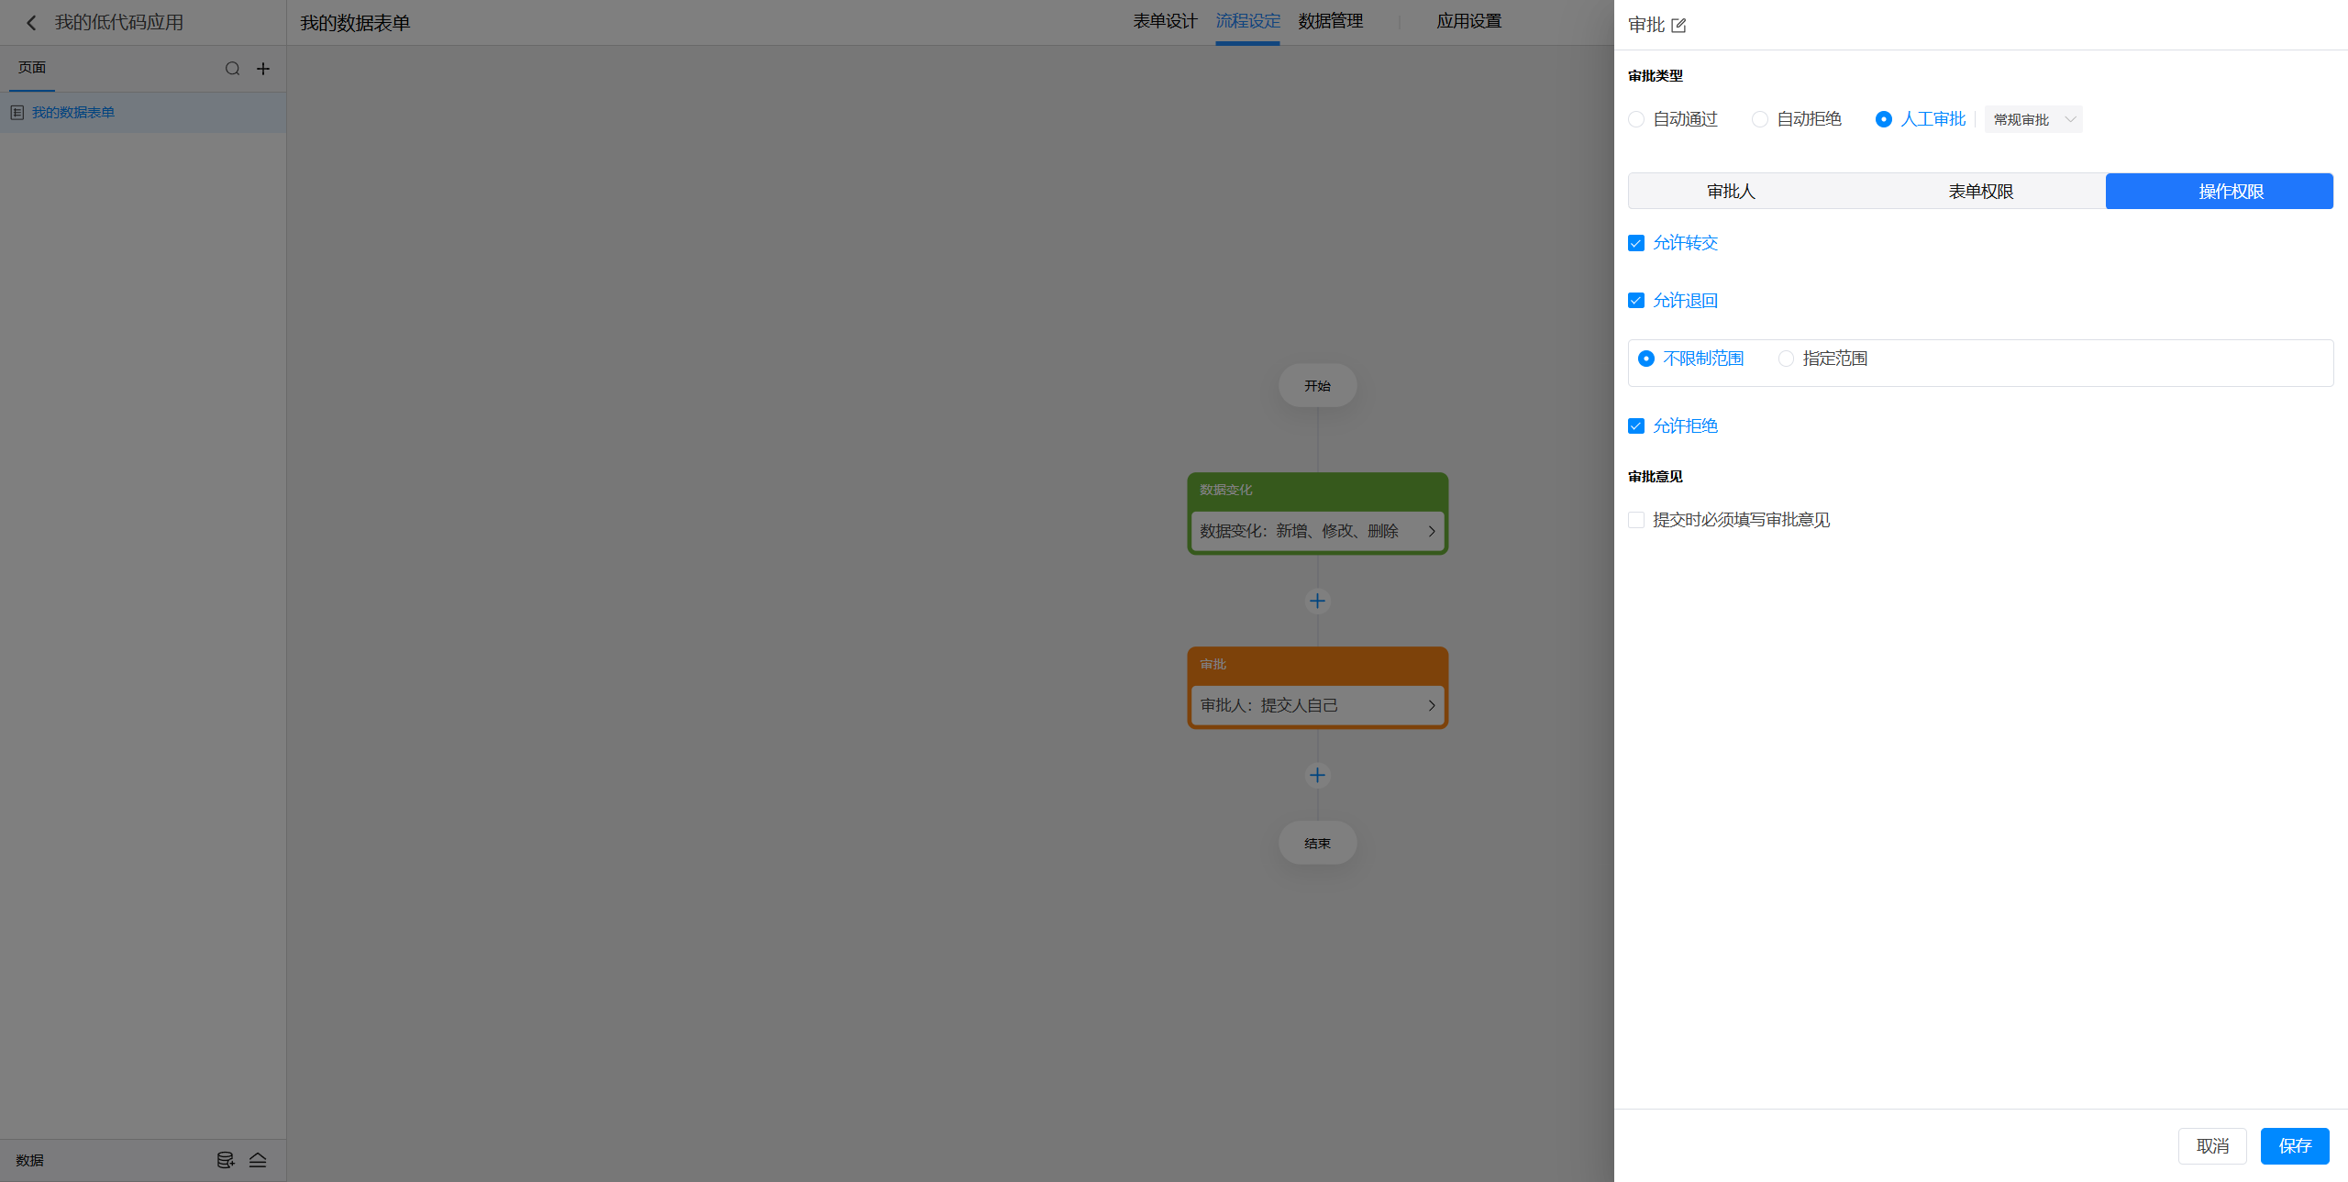The width and height of the screenshot is (2348, 1182).
Task: Add node via plus below 审批 node
Action: [1317, 776]
